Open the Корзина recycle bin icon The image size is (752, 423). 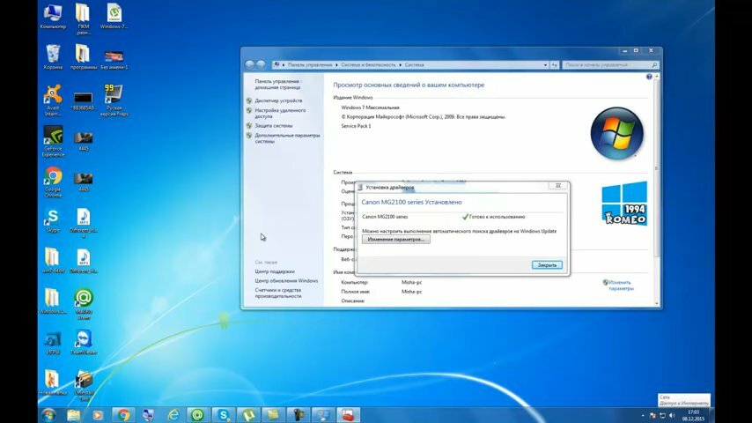point(53,57)
